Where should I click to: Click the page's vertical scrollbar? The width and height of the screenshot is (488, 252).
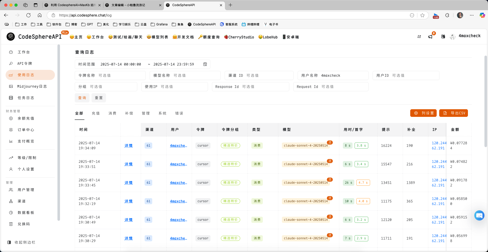click(485, 102)
